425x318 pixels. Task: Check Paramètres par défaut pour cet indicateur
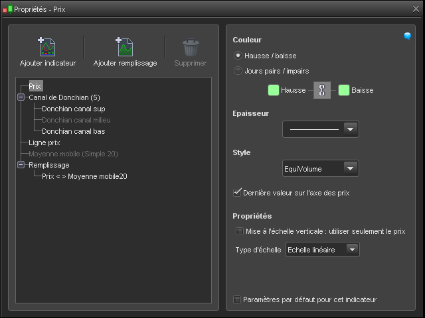[237, 299]
